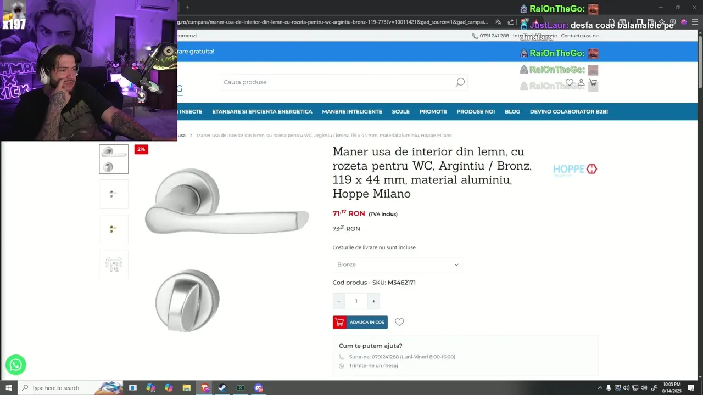Click the 2% discount badge

[141, 149]
